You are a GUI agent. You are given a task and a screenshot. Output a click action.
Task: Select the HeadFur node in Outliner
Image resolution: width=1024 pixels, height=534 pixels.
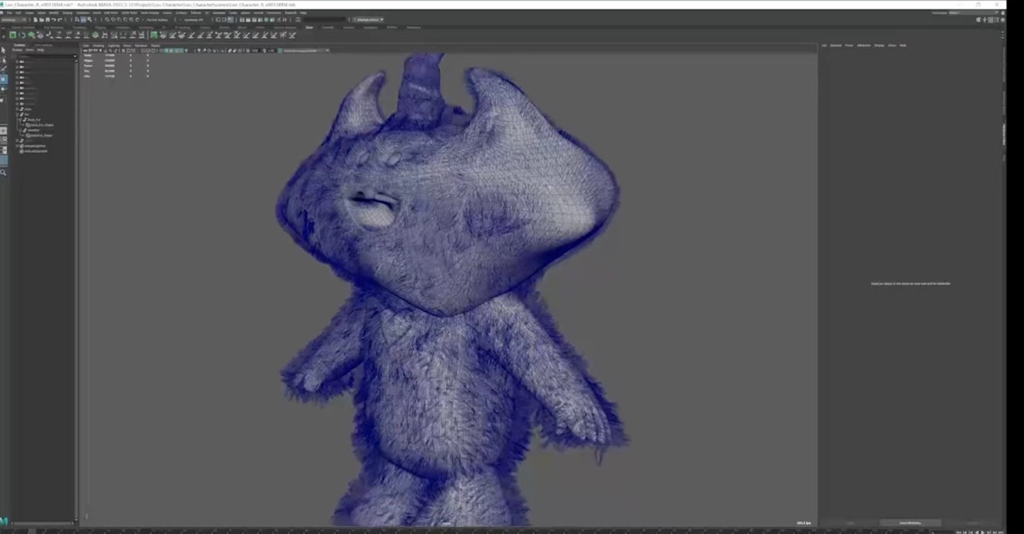pos(32,130)
